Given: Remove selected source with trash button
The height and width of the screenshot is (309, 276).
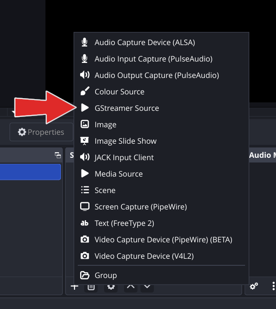Looking at the screenshot, I should pos(91,287).
